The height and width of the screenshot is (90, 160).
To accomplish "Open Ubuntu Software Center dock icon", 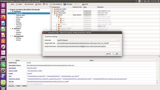I will click(x=3, y=41).
